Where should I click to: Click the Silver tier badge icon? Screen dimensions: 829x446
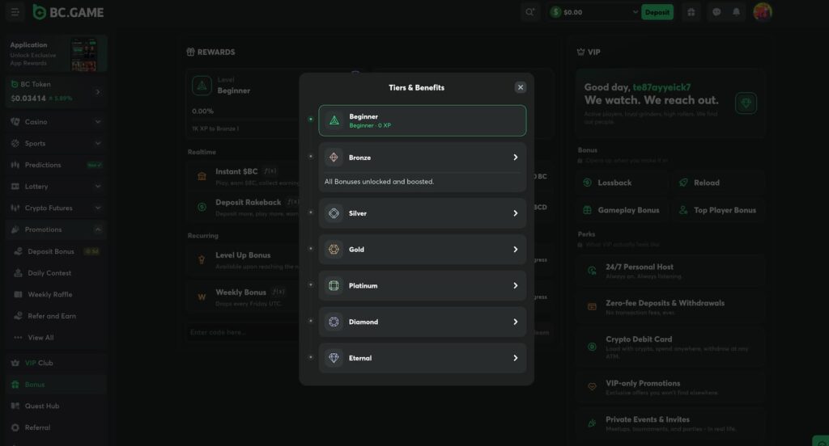tap(334, 213)
